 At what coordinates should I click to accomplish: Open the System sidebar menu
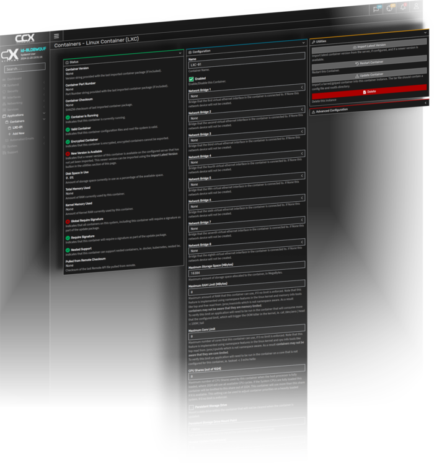click(x=12, y=146)
